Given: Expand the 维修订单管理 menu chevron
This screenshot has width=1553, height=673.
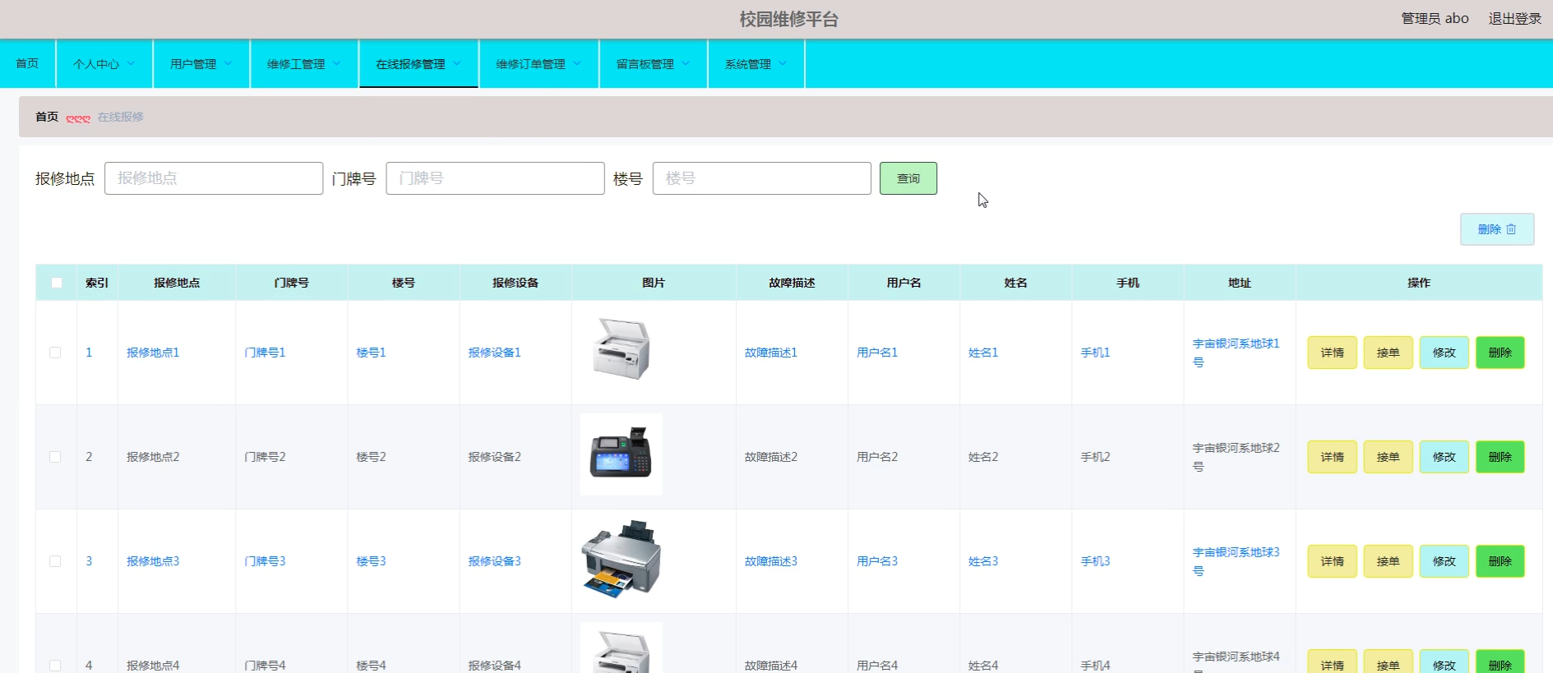Looking at the screenshot, I should [x=576, y=63].
